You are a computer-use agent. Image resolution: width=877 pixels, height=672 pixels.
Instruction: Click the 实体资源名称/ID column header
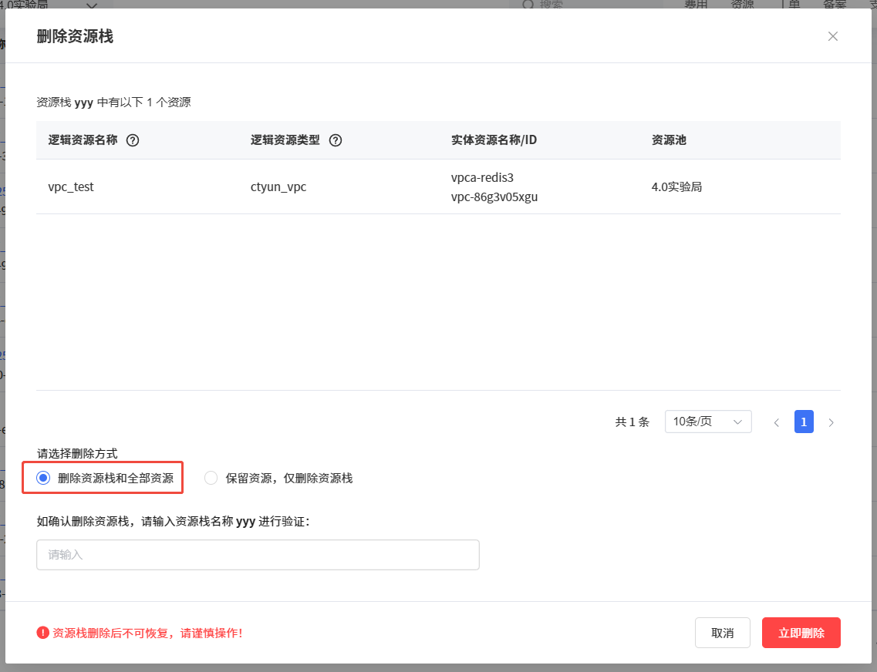[x=494, y=140]
